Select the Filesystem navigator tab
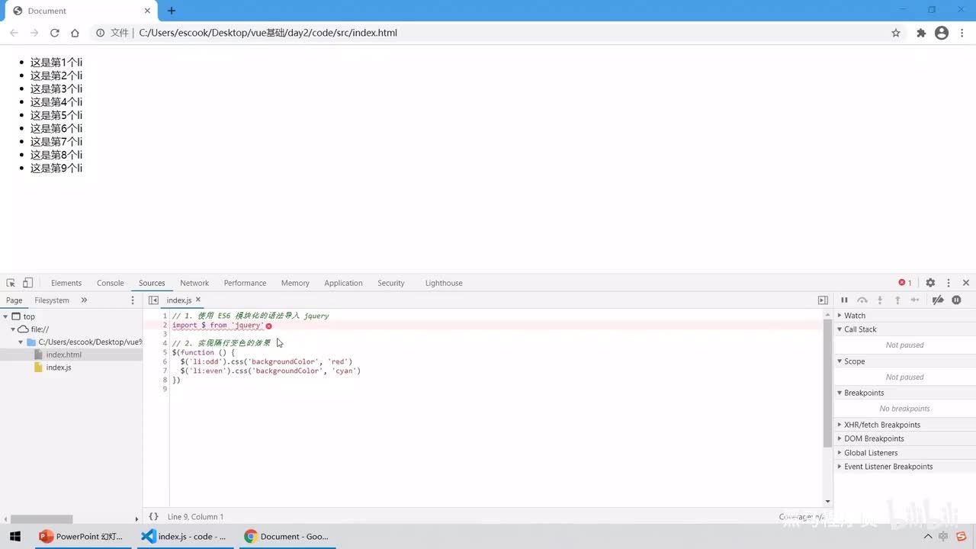Viewport: 976px width, 549px height. pos(52,300)
